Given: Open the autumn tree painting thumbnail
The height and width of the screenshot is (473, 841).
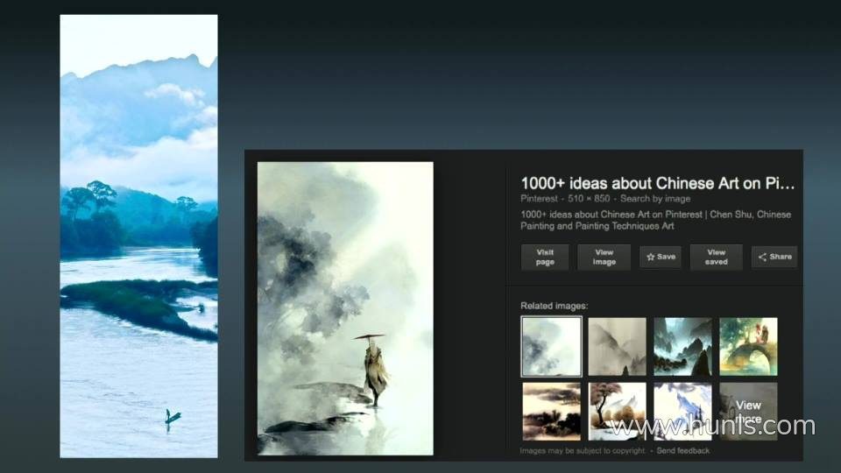Looking at the screenshot, I should (618, 412).
